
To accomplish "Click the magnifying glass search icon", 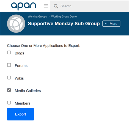I will (x=56, y=6).
